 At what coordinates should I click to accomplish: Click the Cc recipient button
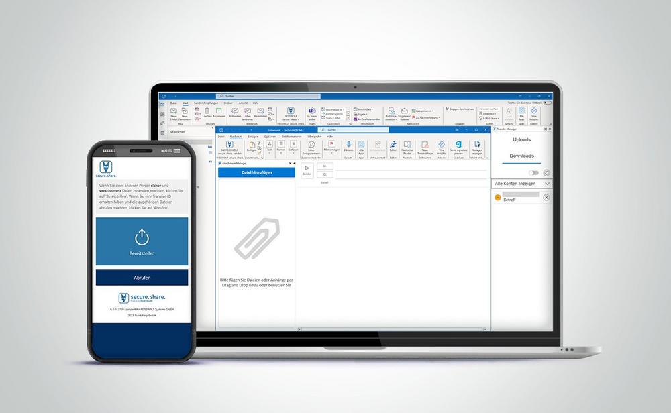coord(325,174)
